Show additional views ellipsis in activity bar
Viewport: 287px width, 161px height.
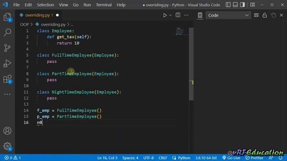click(x=7, y=94)
